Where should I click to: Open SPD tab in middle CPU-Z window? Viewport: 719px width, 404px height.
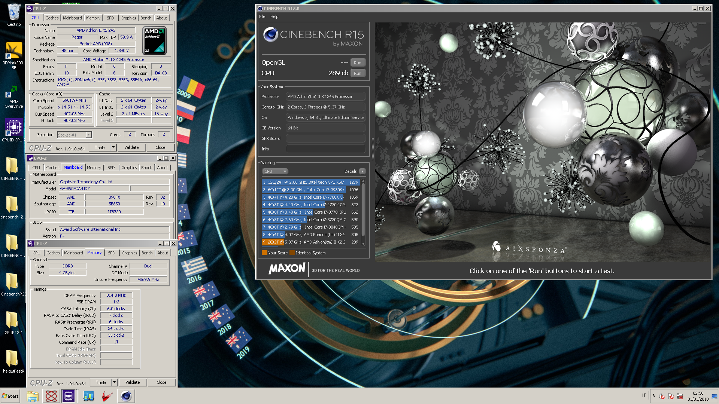click(x=111, y=168)
